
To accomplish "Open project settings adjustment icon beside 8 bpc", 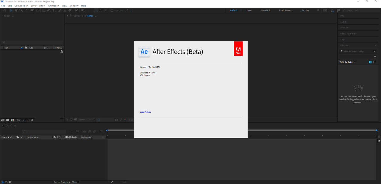I will click(18, 120).
